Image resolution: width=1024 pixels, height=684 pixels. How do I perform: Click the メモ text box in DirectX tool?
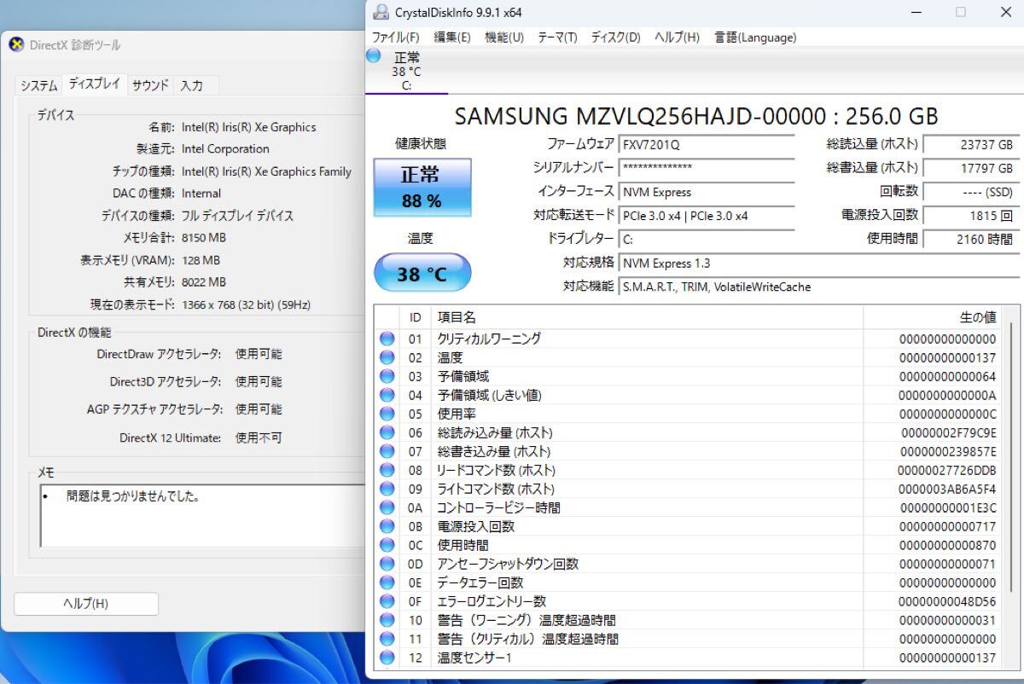[203, 516]
